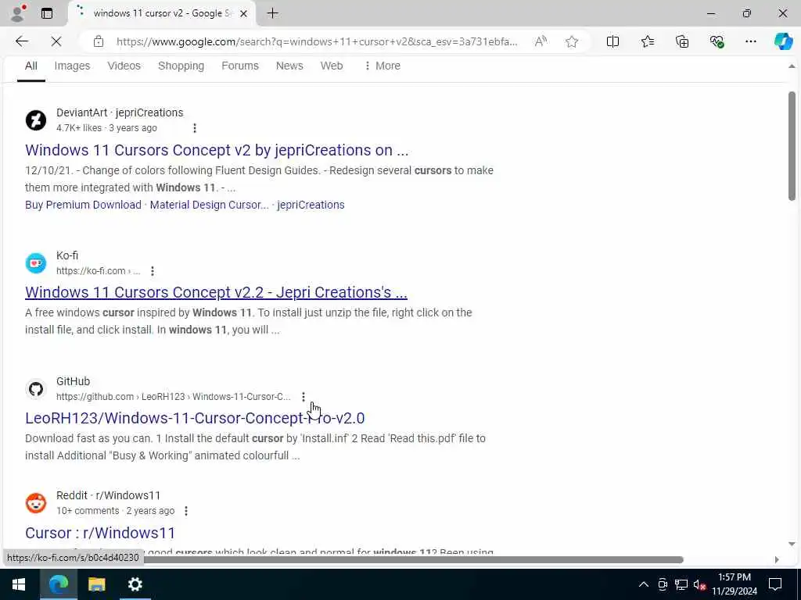This screenshot has width=801, height=600.
Task: Click the github.com › LeoRH123 breadcrumb text
Action: 173,396
